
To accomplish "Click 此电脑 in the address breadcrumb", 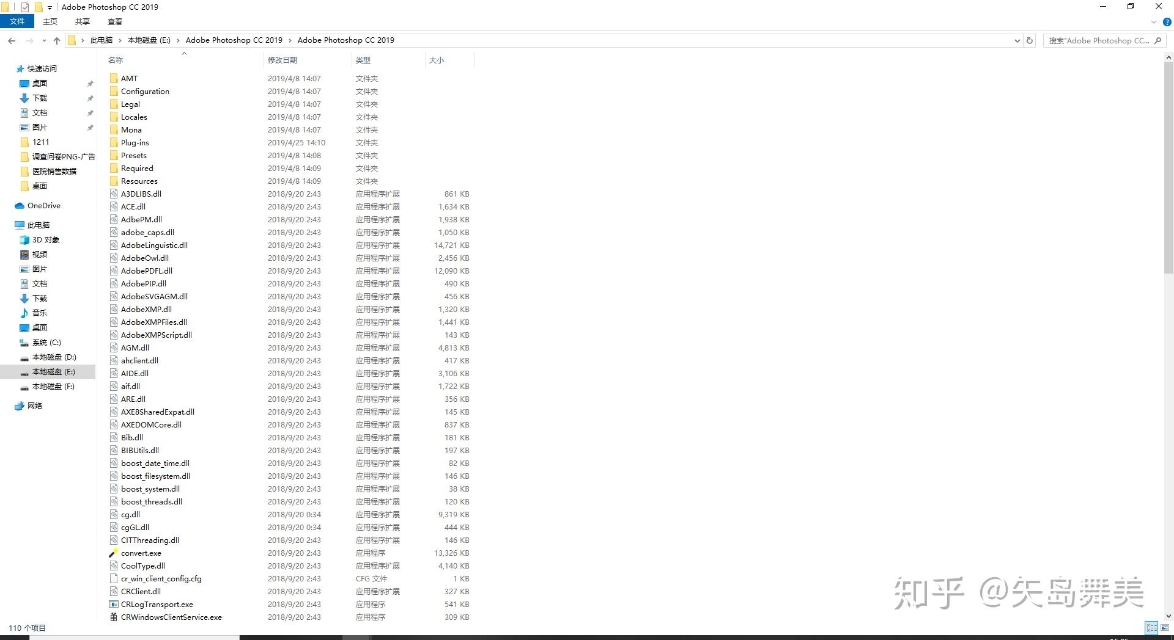I will click(102, 40).
